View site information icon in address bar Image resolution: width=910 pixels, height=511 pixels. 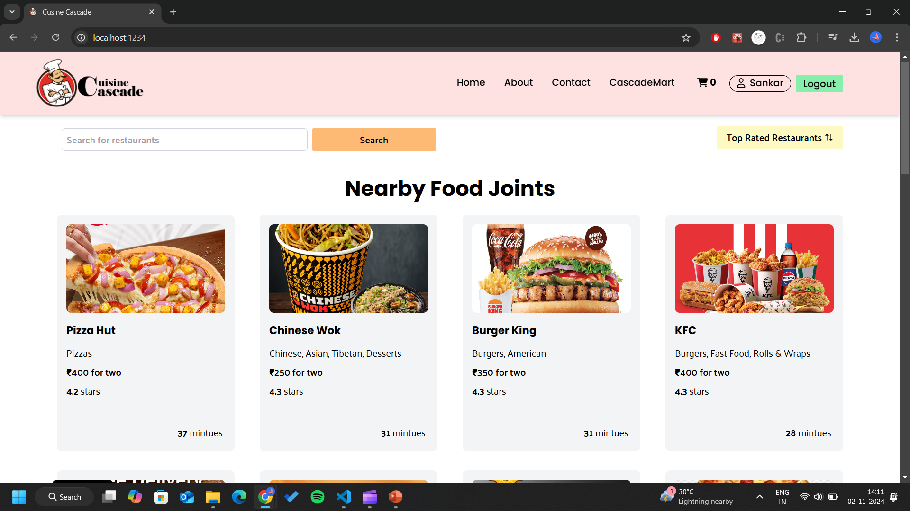82,37
